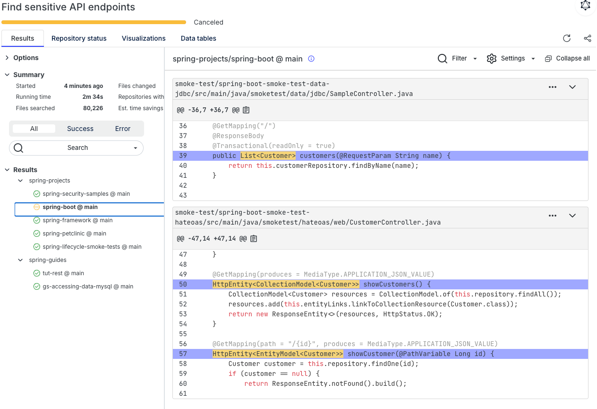The width and height of the screenshot is (597, 409).
Task: Open the Visualizations tab
Action: click(144, 38)
